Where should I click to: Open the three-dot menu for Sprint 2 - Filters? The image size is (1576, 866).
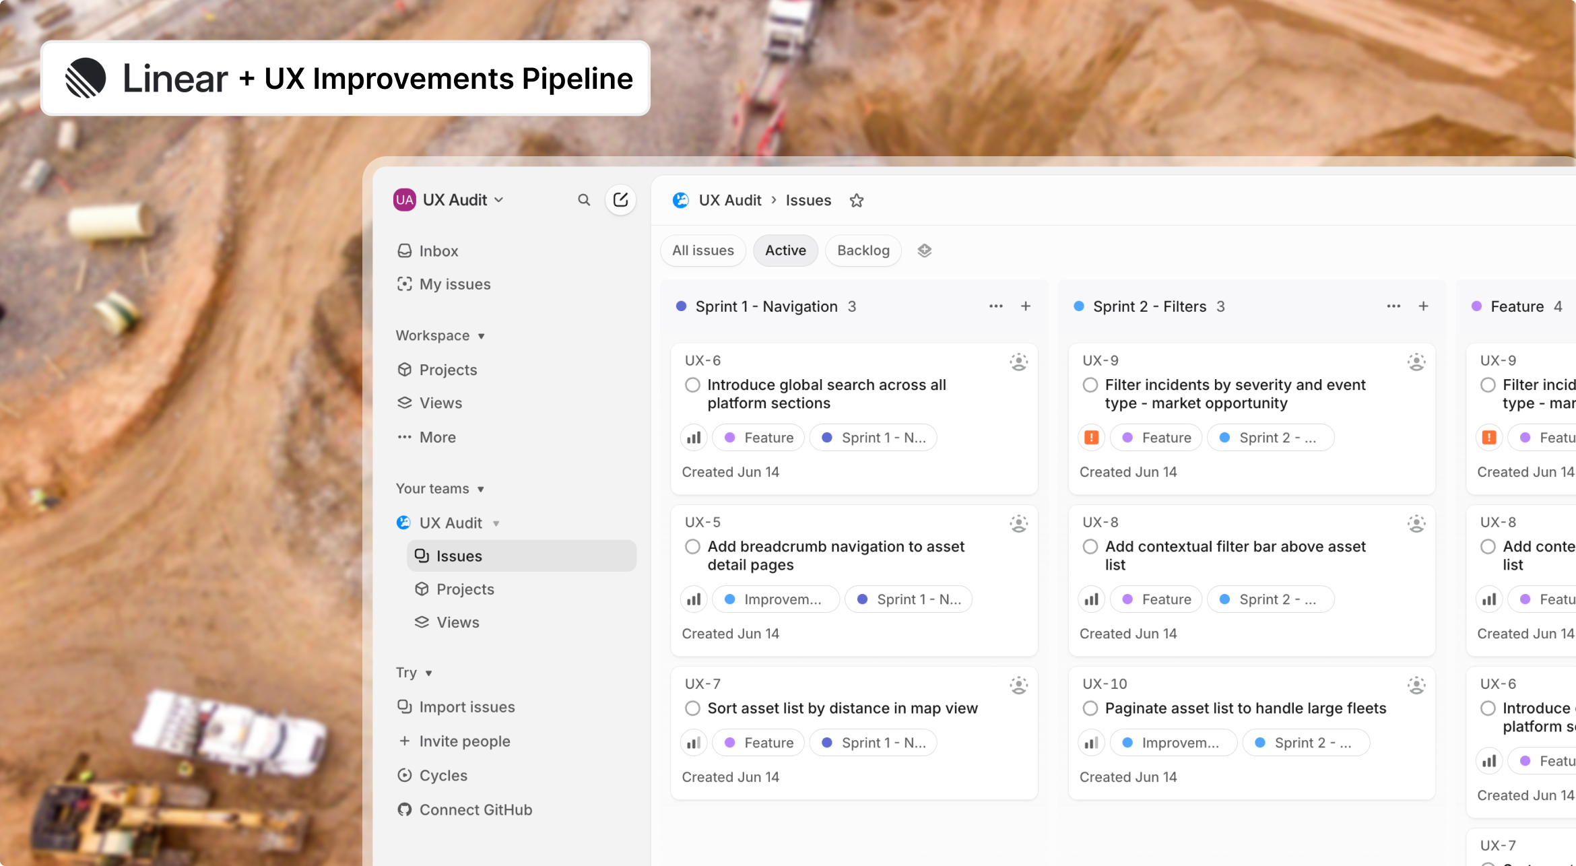click(x=1393, y=306)
